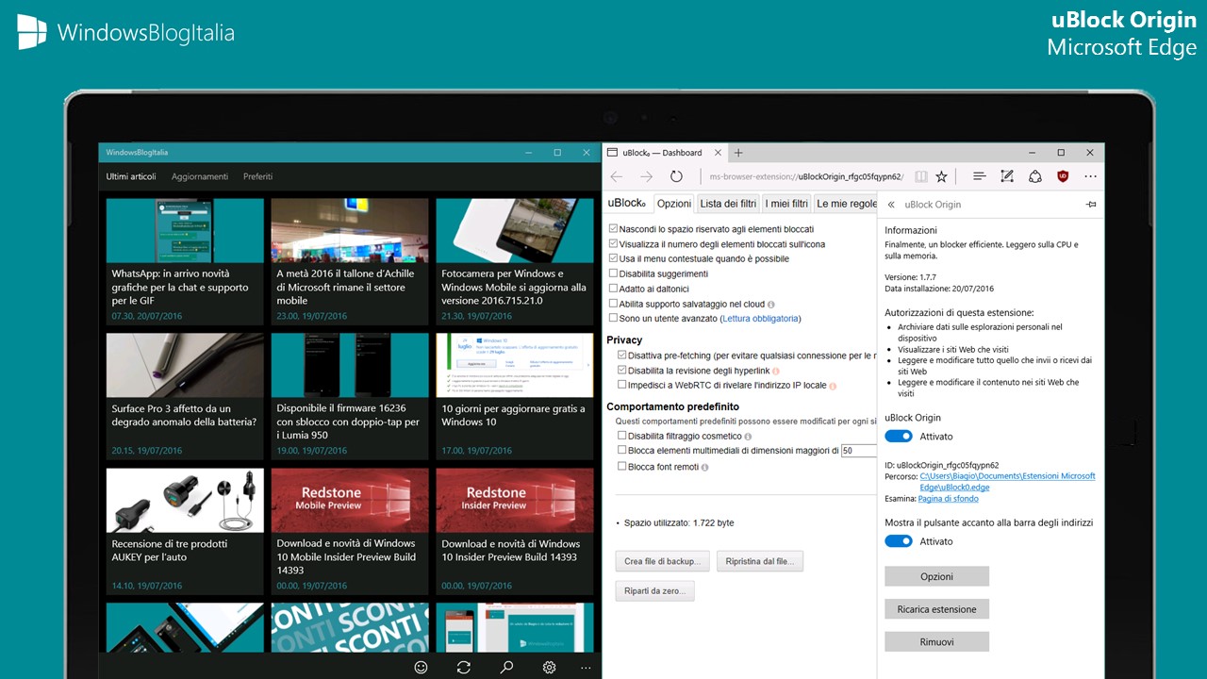The image size is (1207, 679).
Task: Click info icon next to WebRTC option
Action: [x=833, y=386]
